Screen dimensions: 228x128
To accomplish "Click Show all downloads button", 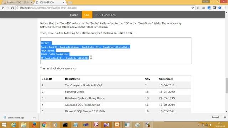I will (215, 117).
